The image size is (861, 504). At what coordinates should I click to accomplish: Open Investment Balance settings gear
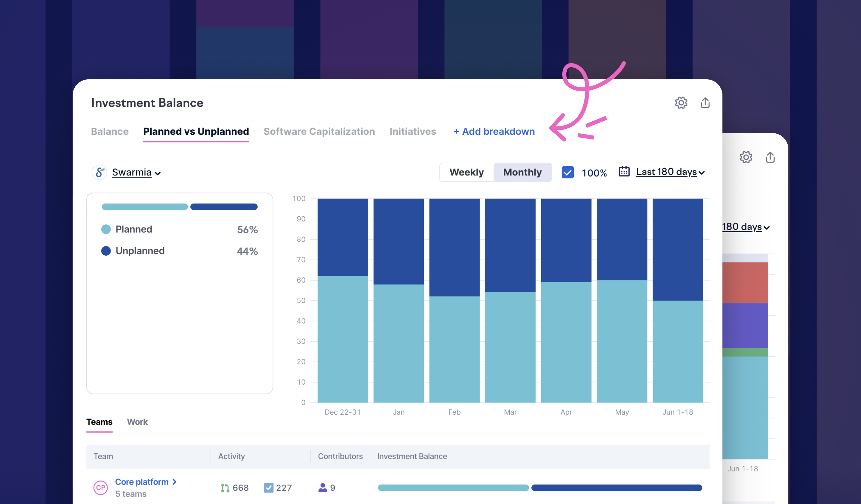[x=681, y=103]
